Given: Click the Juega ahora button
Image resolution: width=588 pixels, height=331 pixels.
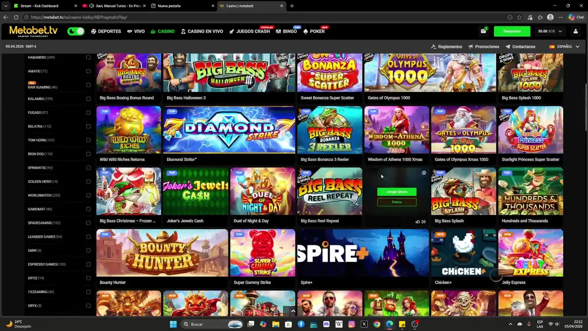Looking at the screenshot, I should click(397, 192).
